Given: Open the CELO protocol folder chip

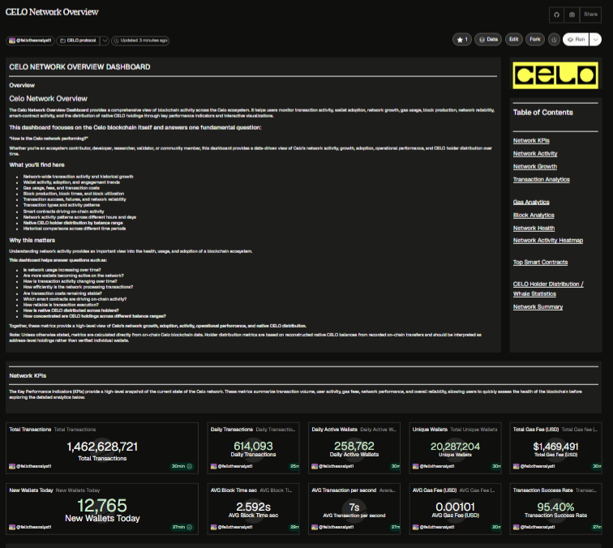Looking at the screenshot, I should 78,41.
